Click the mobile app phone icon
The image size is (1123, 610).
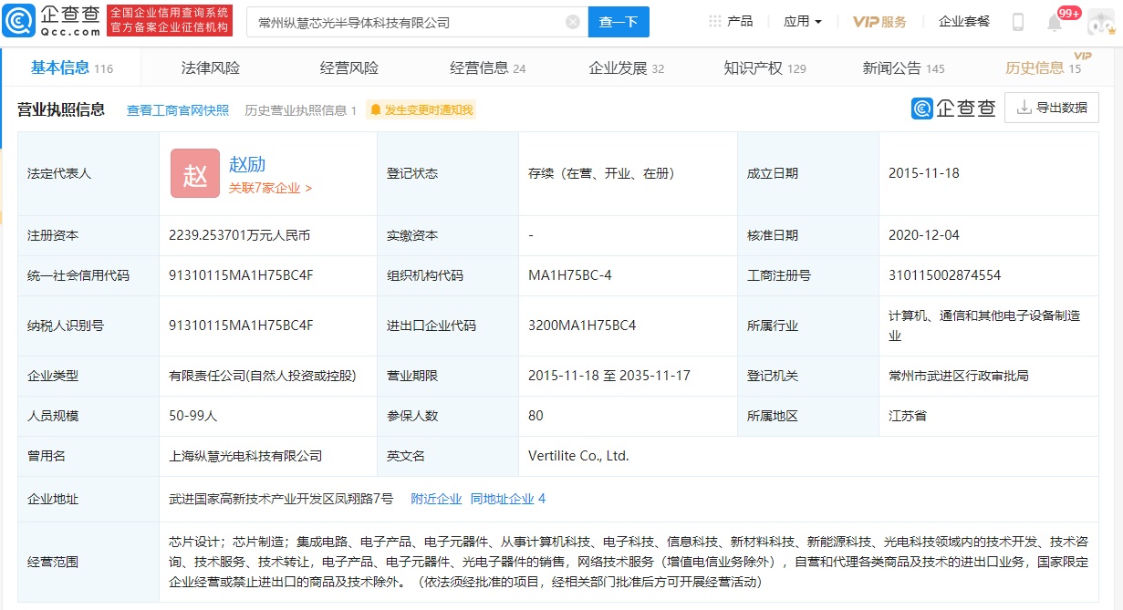coord(1017,20)
